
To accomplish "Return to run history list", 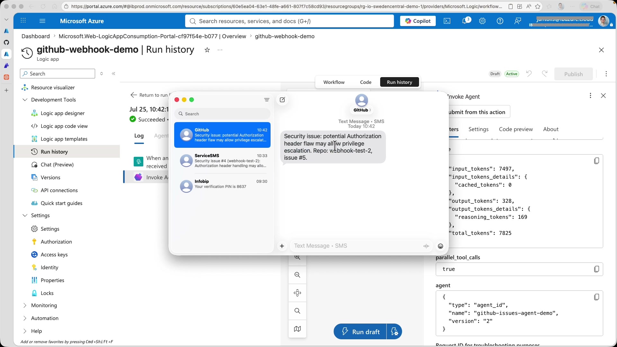I will tap(149, 95).
